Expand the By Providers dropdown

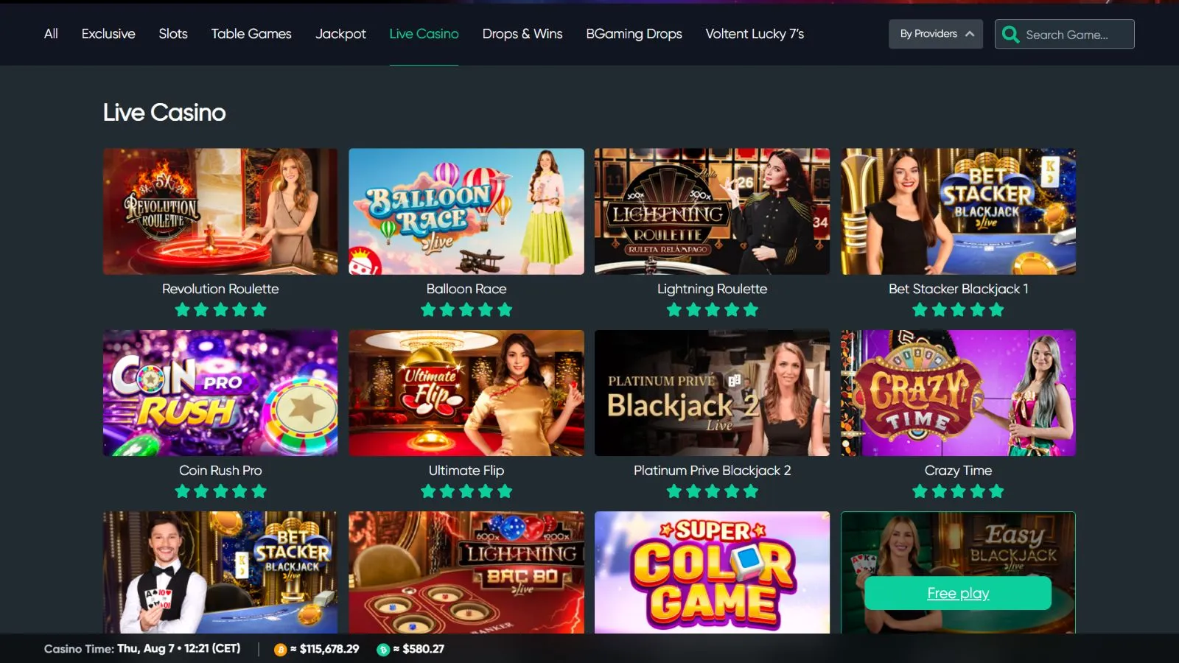(x=936, y=34)
